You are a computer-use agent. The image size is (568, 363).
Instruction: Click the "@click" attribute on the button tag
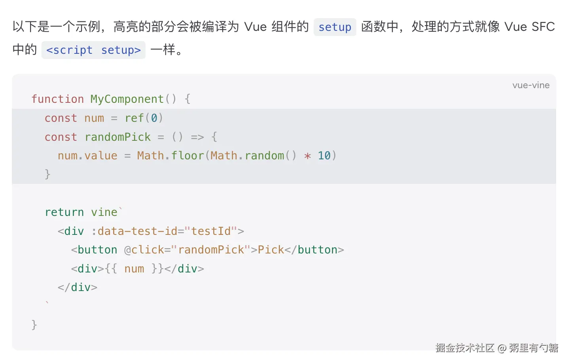[x=144, y=250]
